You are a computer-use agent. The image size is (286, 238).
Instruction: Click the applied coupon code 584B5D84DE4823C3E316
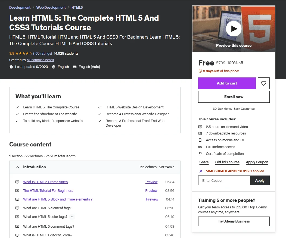[227, 171]
